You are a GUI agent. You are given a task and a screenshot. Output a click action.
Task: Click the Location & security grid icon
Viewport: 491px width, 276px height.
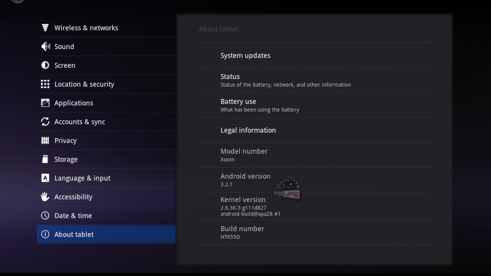(x=45, y=84)
